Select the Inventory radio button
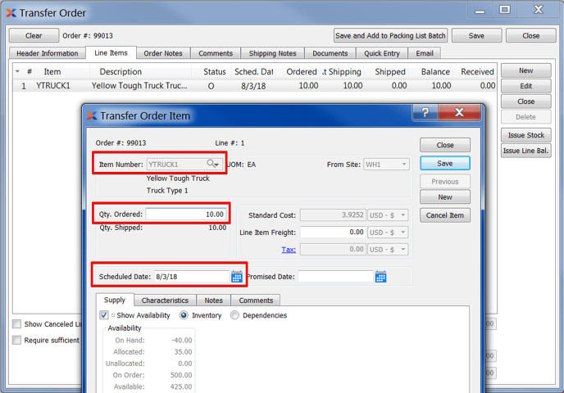Image resolution: width=564 pixels, height=393 pixels. tap(184, 315)
